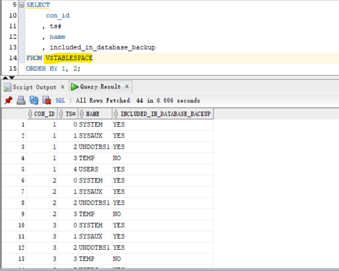Print the query result grid

tap(21, 100)
